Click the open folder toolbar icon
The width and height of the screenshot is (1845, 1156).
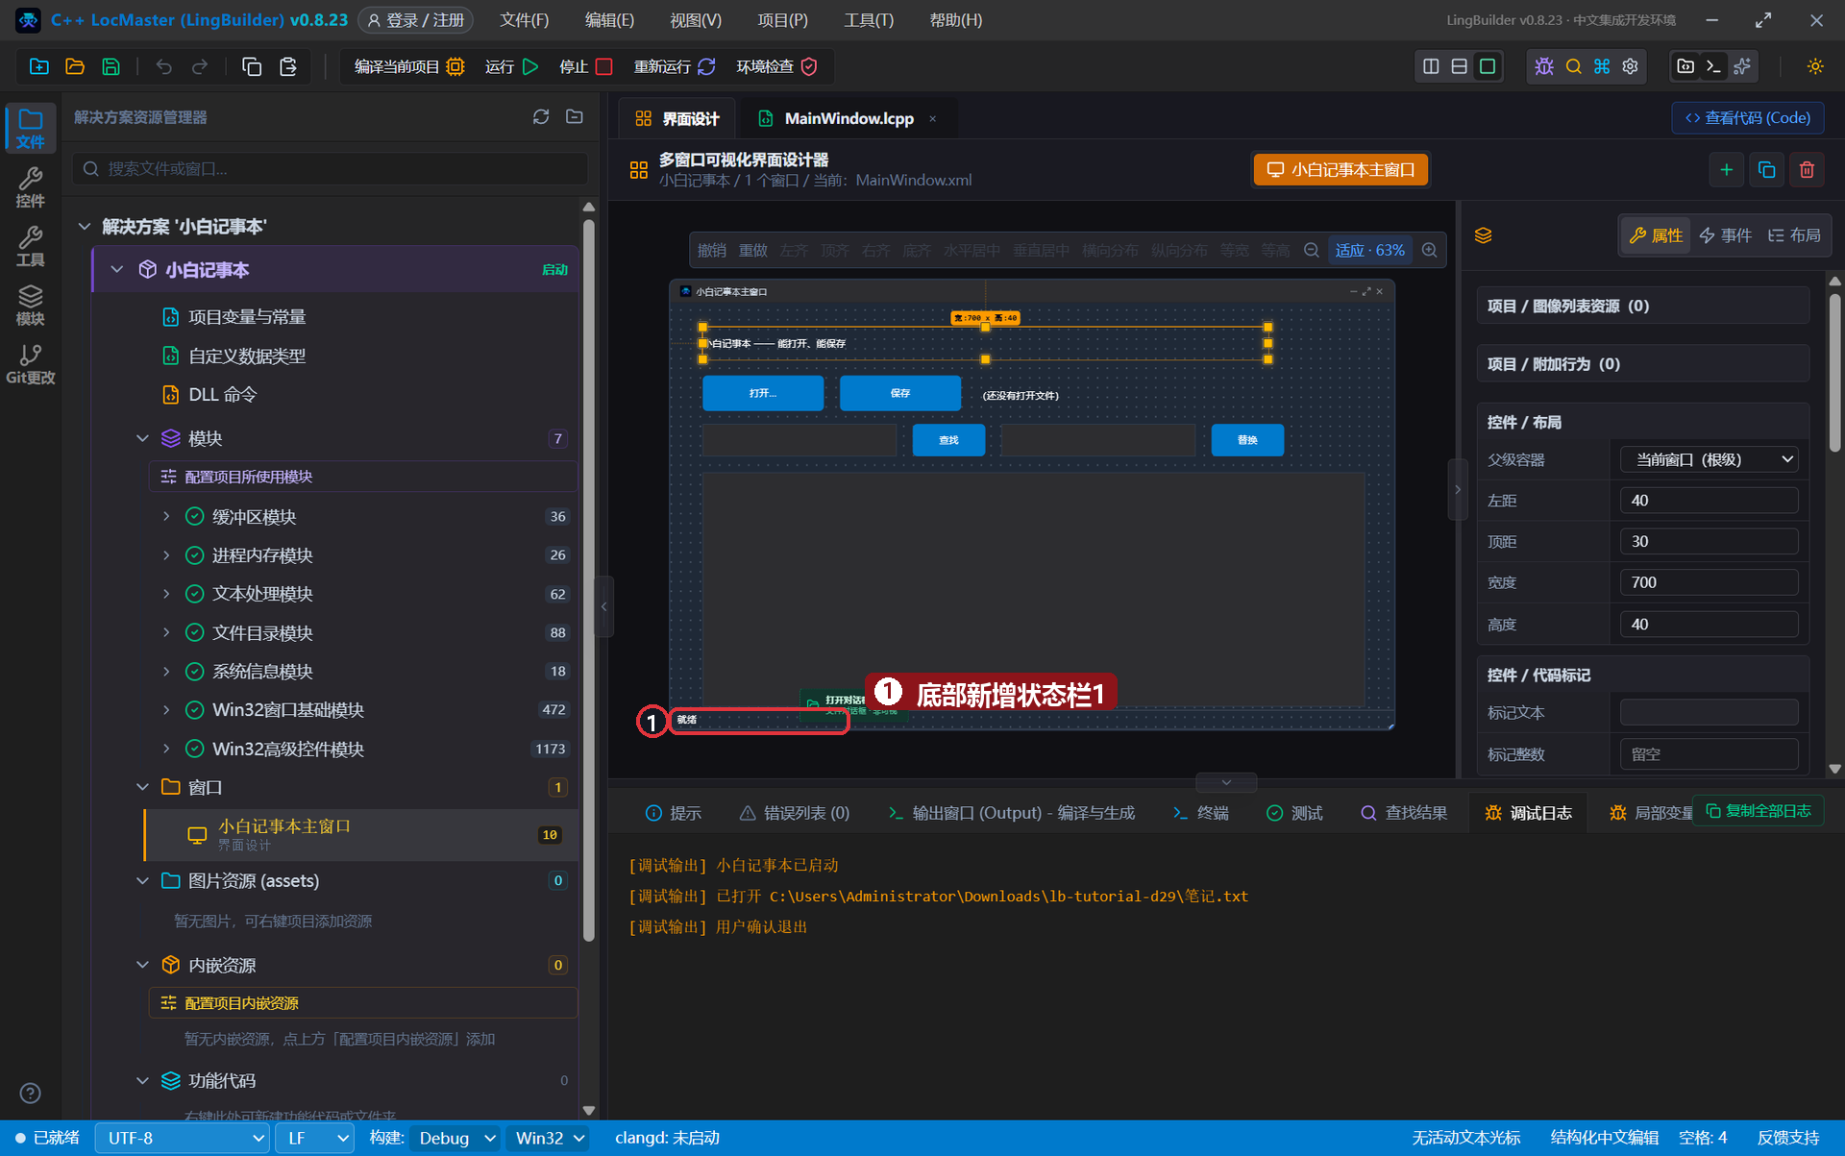tap(75, 66)
